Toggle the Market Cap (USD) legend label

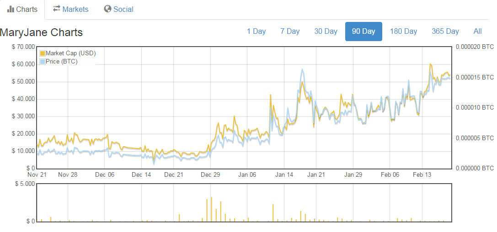click(71, 53)
